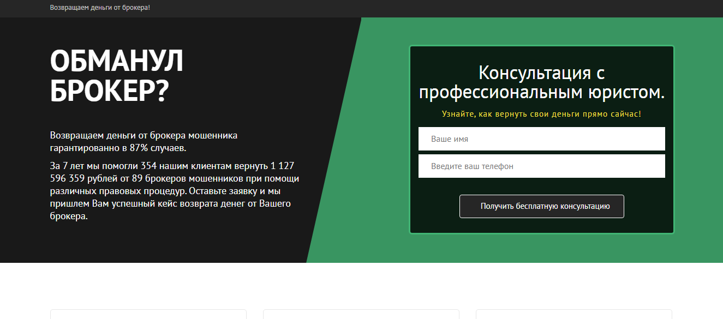
Task: Click the top bar text 'Возвращаем деньги от брокера!'
Action: (x=100, y=8)
